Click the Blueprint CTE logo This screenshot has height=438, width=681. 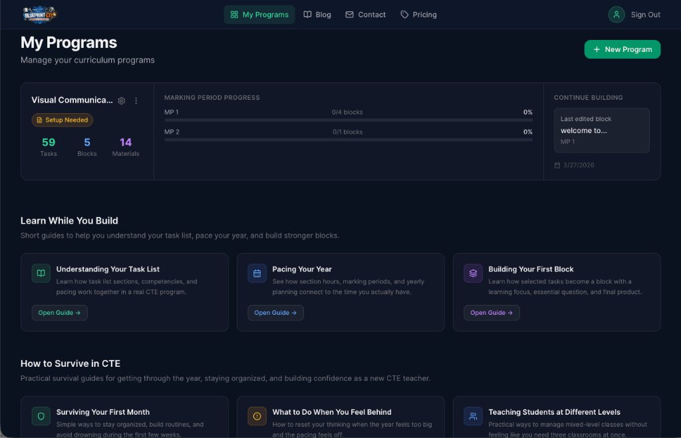(40, 15)
